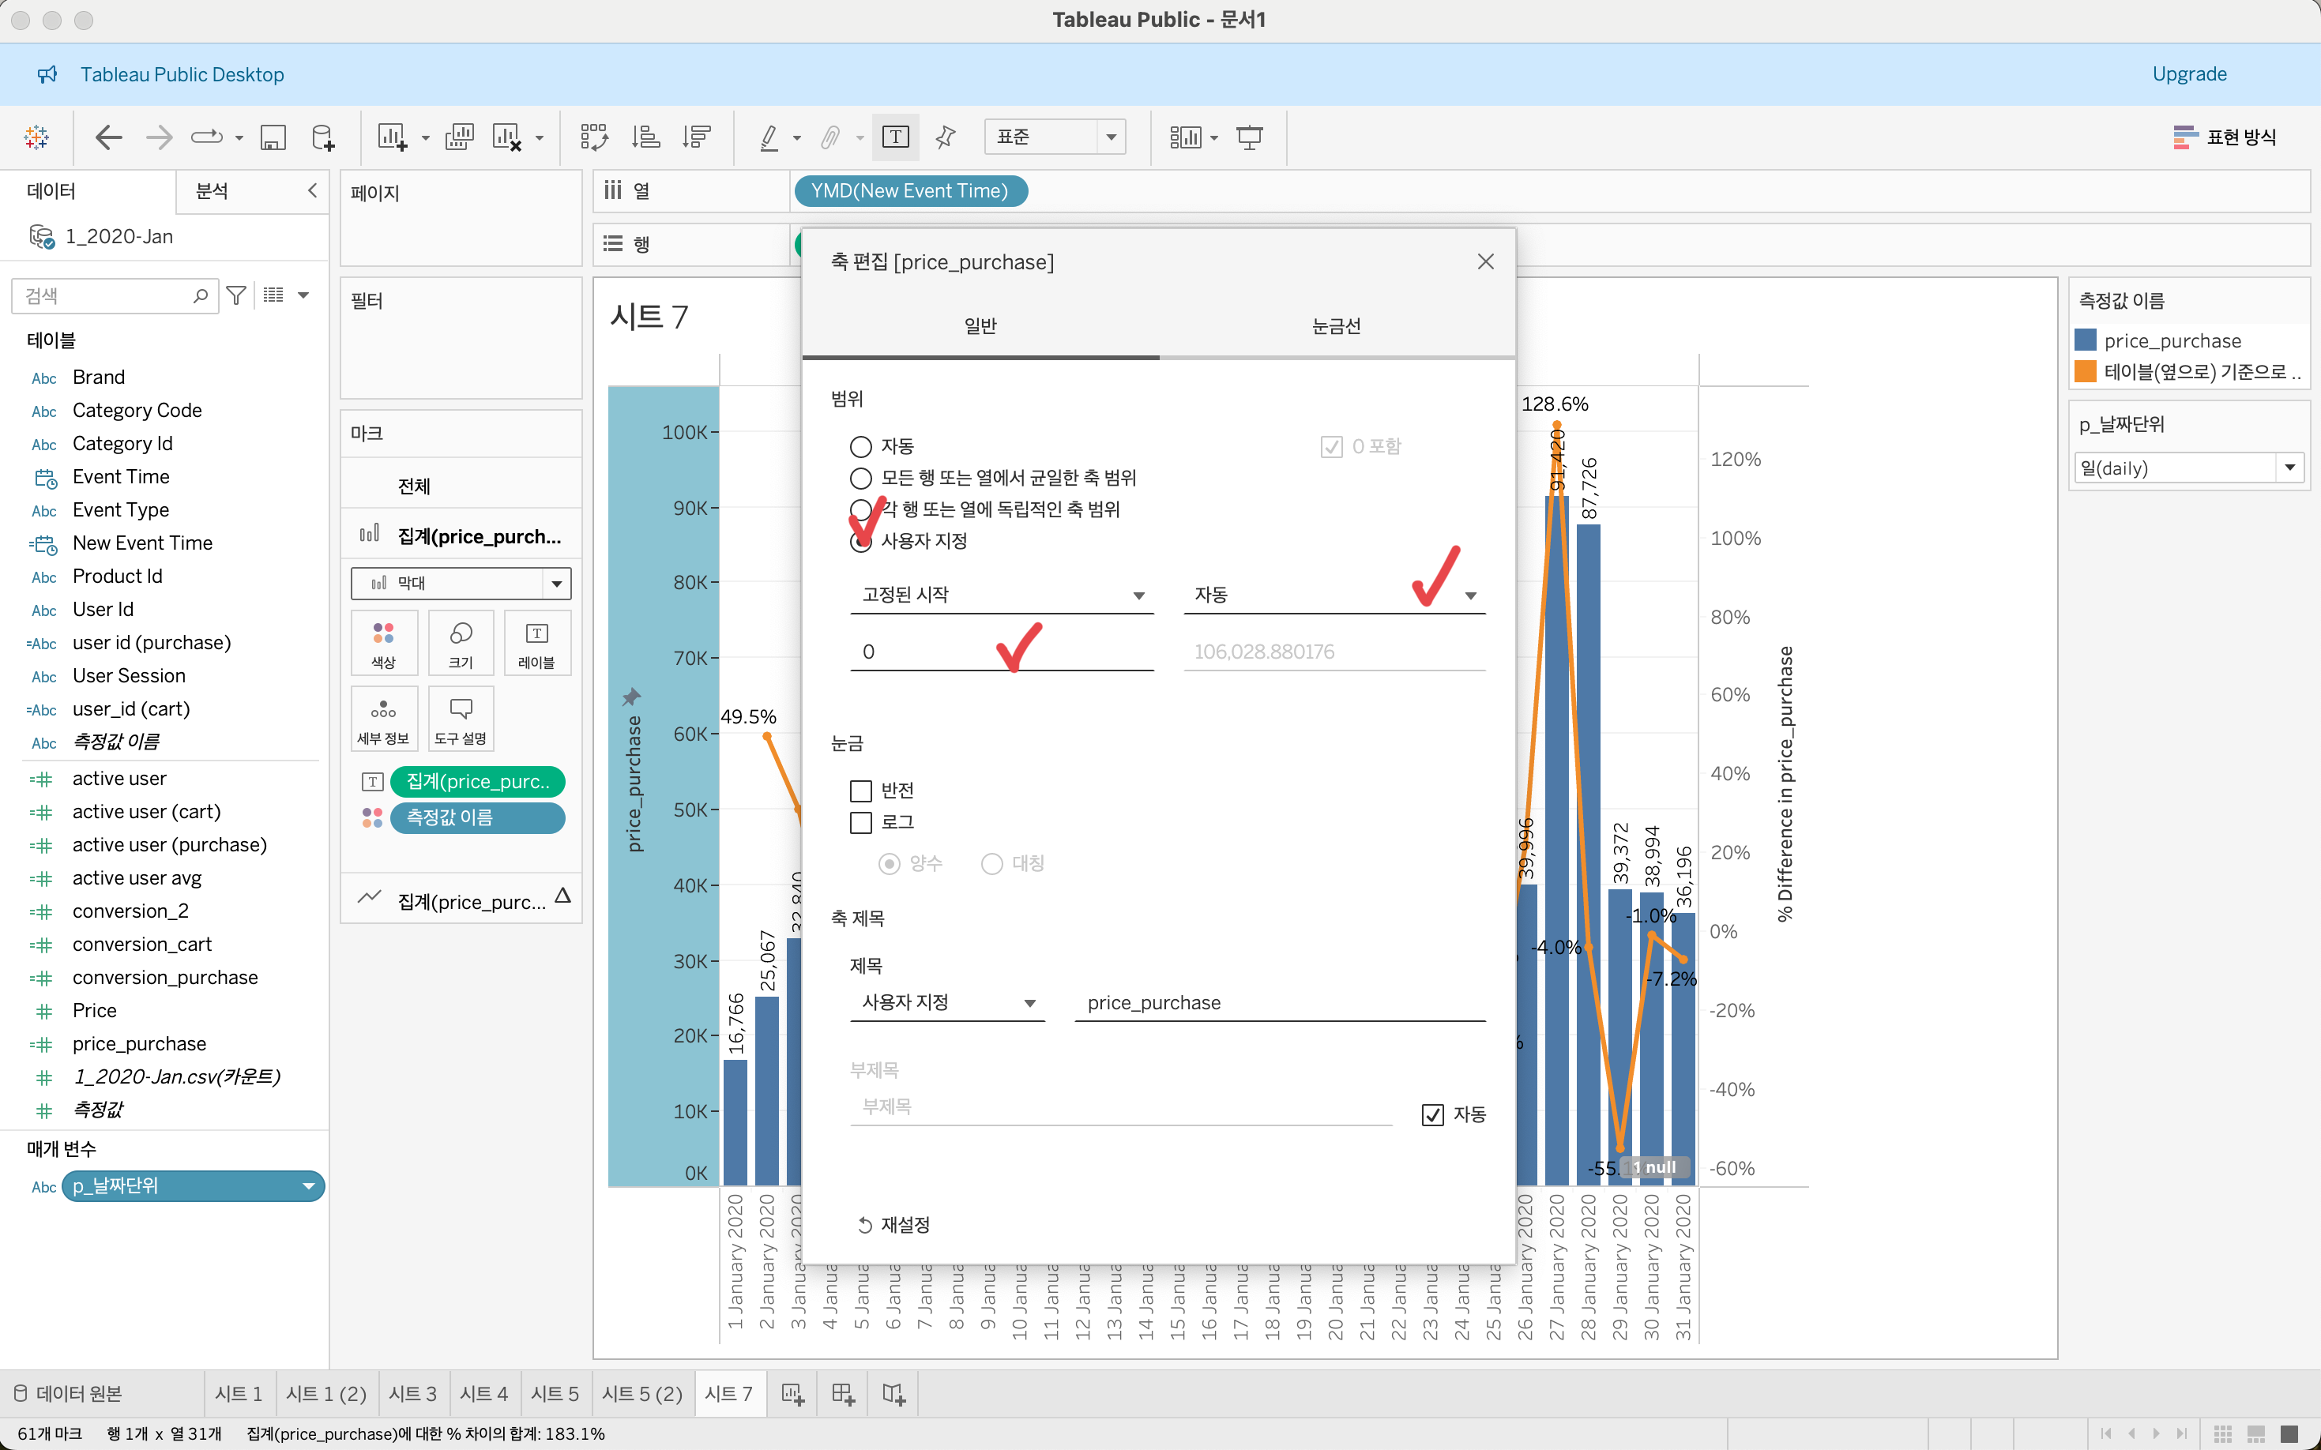
Task: Switch to the 시트 5 sheet tab
Action: [x=555, y=1393]
